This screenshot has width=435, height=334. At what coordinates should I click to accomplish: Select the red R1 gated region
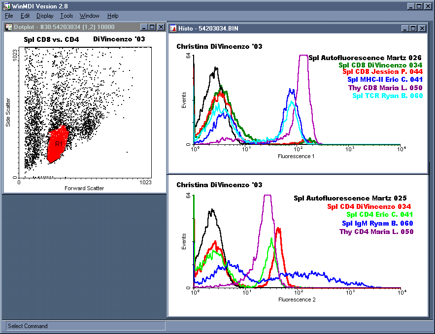59,144
